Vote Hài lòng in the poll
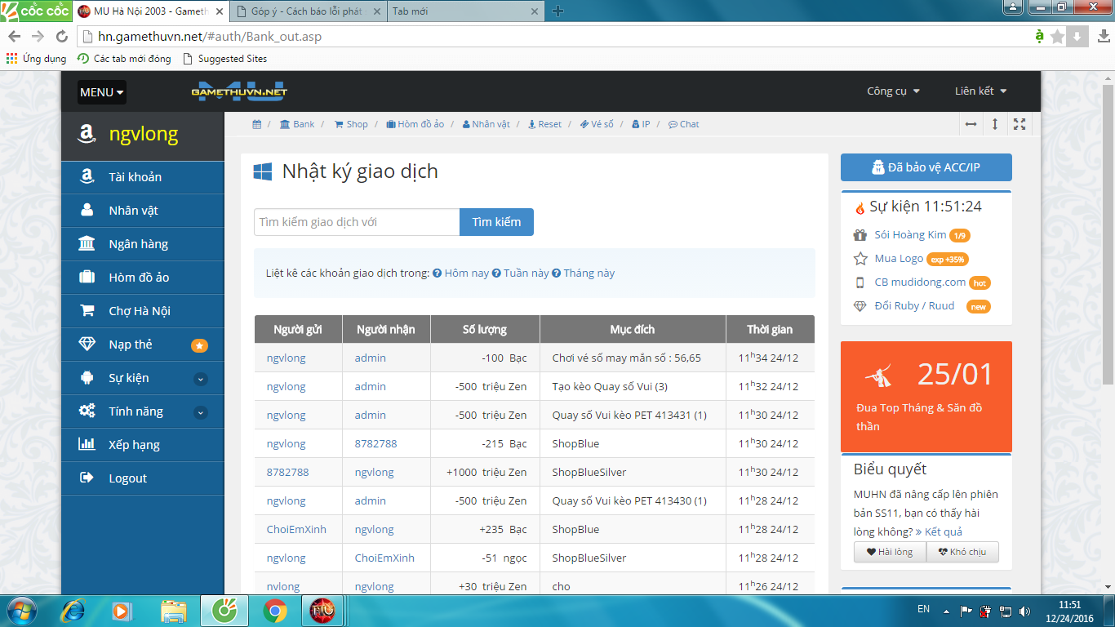 pos(890,552)
